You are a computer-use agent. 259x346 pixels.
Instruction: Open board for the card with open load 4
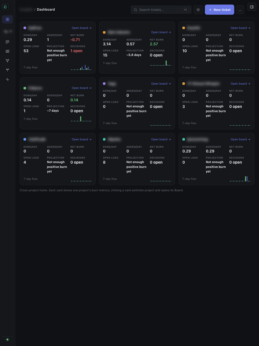point(82,139)
